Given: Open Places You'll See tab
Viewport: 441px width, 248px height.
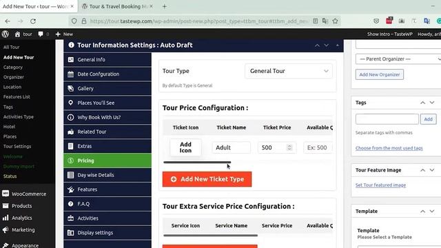Looking at the screenshot, I should point(107,103).
